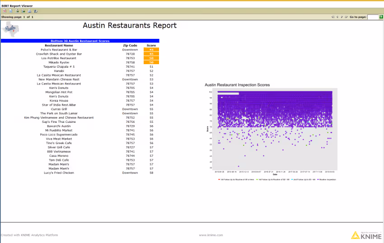This screenshot has width=384, height=243.
Task: Click the run report parameters icon
Action: tap(11, 11)
